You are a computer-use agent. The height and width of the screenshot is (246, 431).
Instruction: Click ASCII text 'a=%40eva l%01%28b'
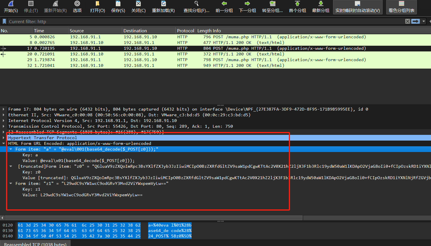170,225
